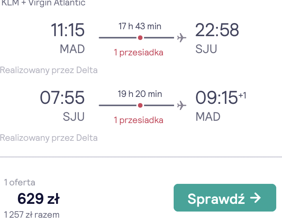Screen dimensions: 282x220
Task: Click the 1 257 zł razem total
Action: [32, 215]
